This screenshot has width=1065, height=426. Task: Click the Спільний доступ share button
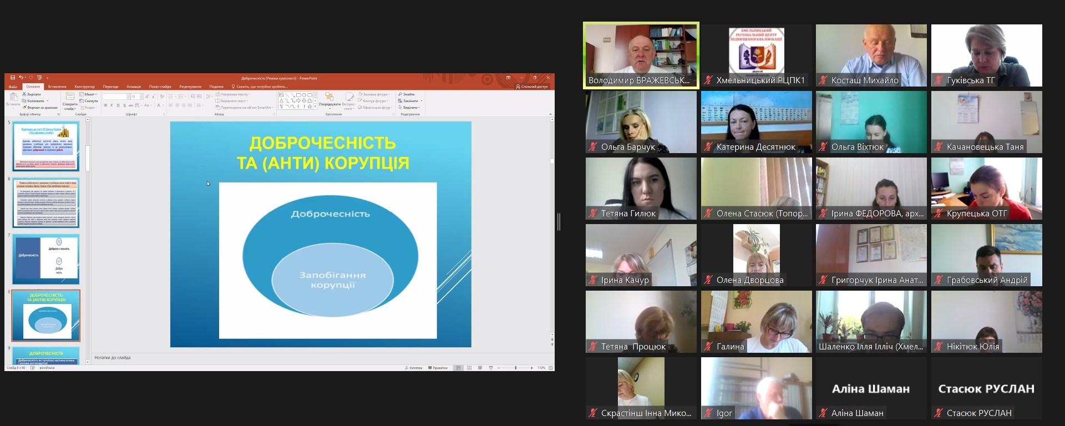coord(531,87)
